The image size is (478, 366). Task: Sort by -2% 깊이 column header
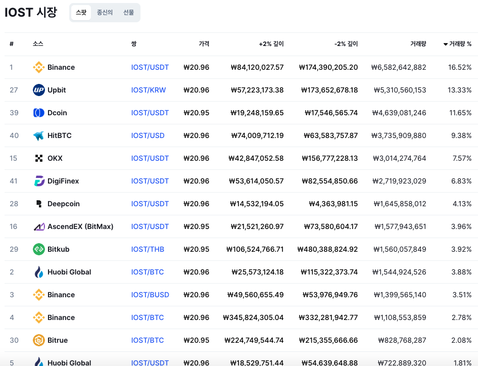coord(346,44)
